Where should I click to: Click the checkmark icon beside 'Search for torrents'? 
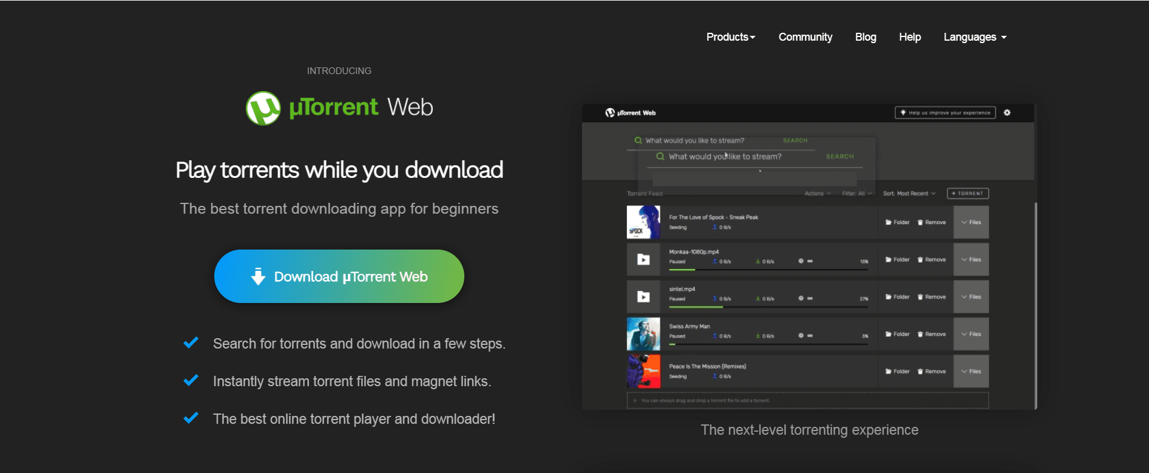(x=191, y=342)
